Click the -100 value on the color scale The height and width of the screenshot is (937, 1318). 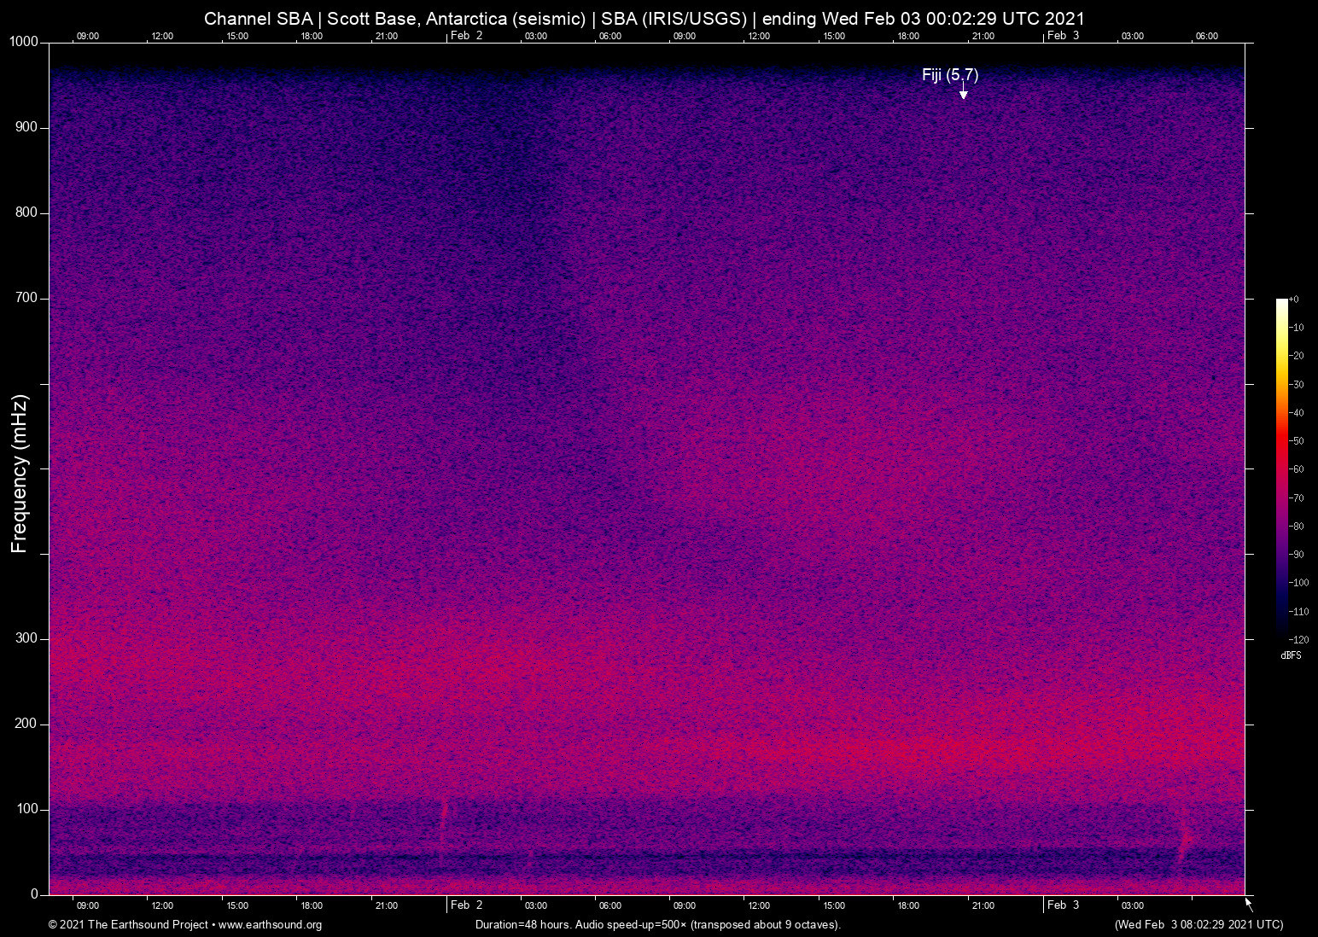click(x=1299, y=583)
